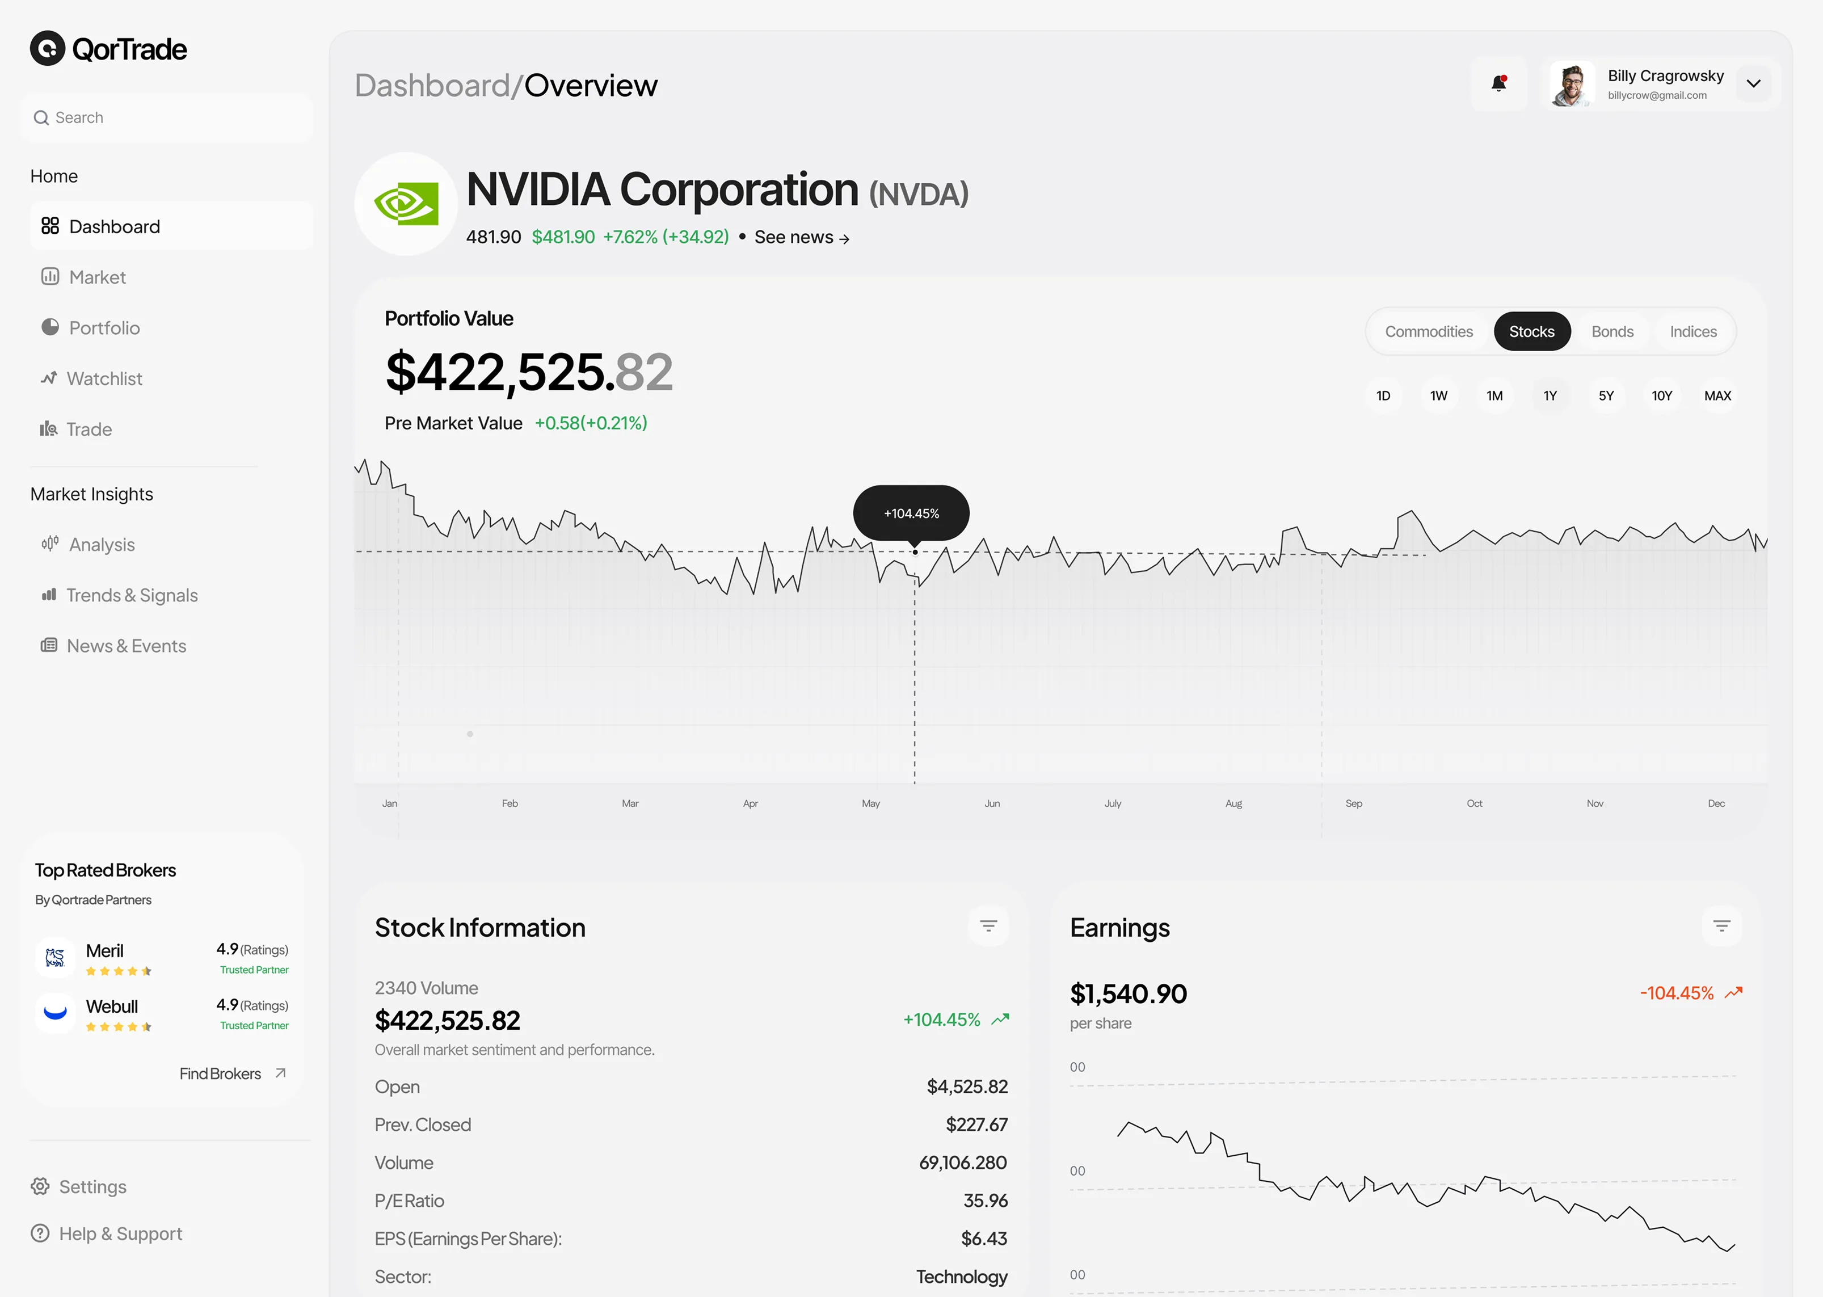Select the MAX time range
This screenshot has width=1823, height=1297.
tap(1717, 395)
